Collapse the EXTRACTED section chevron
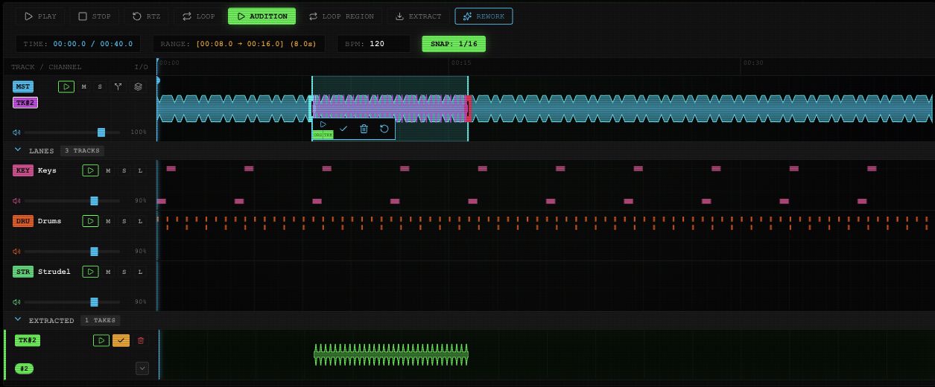Image resolution: width=935 pixels, height=387 pixels. pyautogui.click(x=18, y=320)
